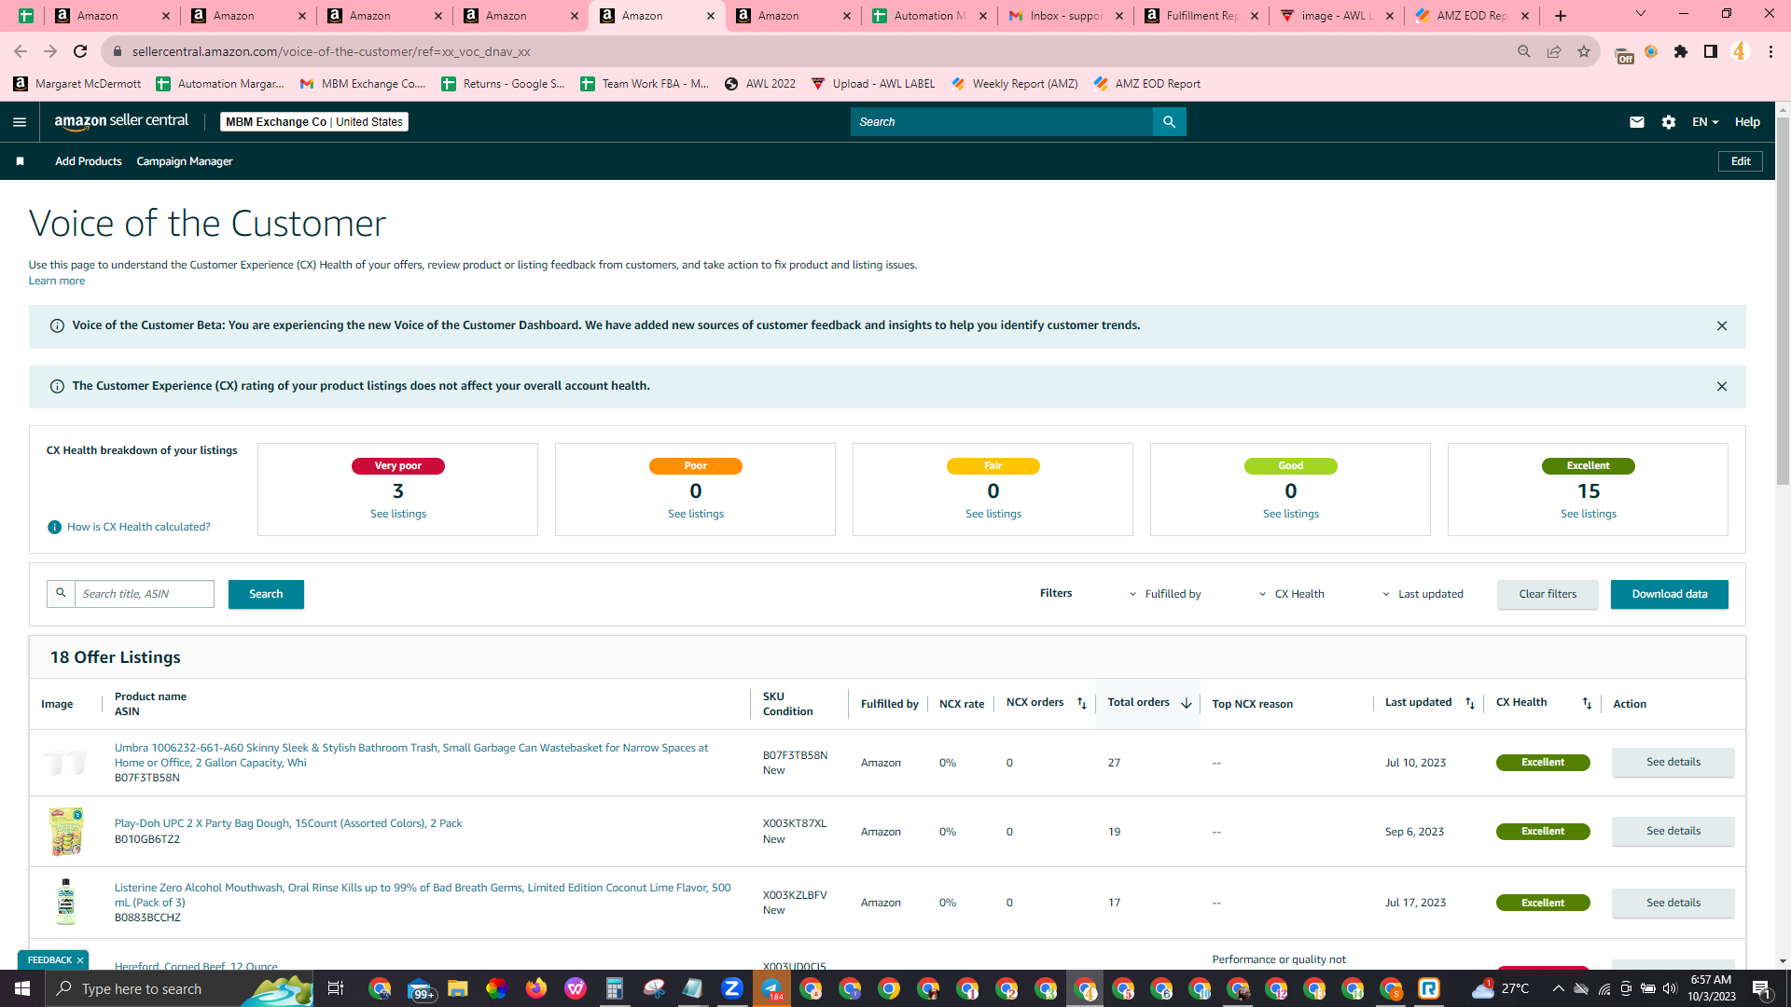Screen dimensions: 1791x1007
Task: Switch to the image - AWL tab
Action: coord(1338,16)
